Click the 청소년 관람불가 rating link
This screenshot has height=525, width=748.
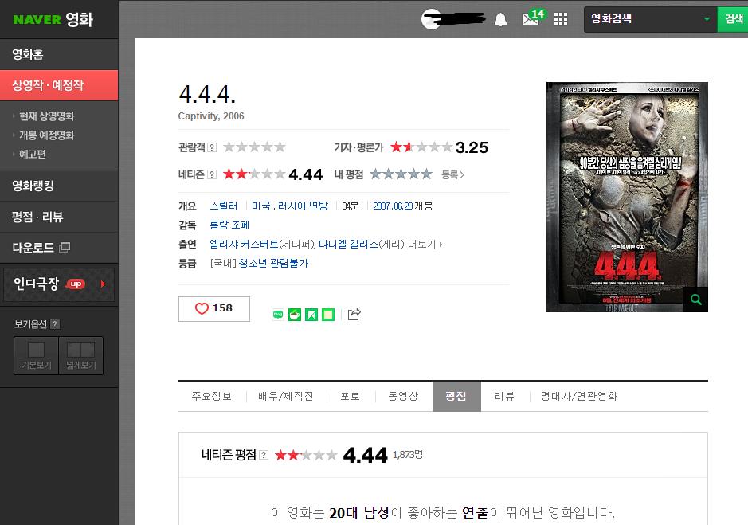pyautogui.click(x=273, y=263)
